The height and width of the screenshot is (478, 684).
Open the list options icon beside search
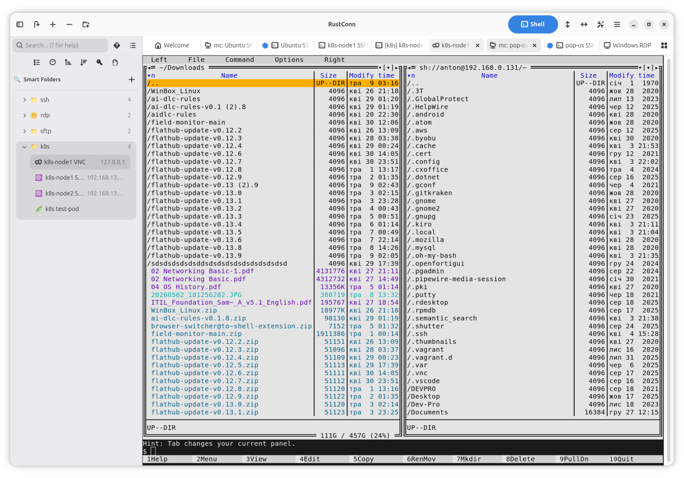coord(133,45)
